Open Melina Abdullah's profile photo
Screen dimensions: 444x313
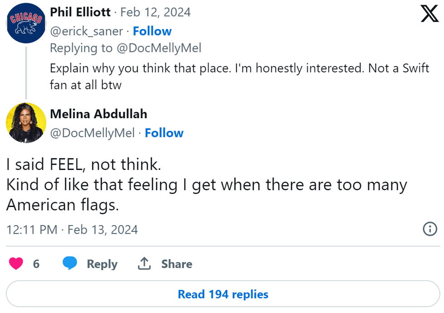click(x=26, y=122)
